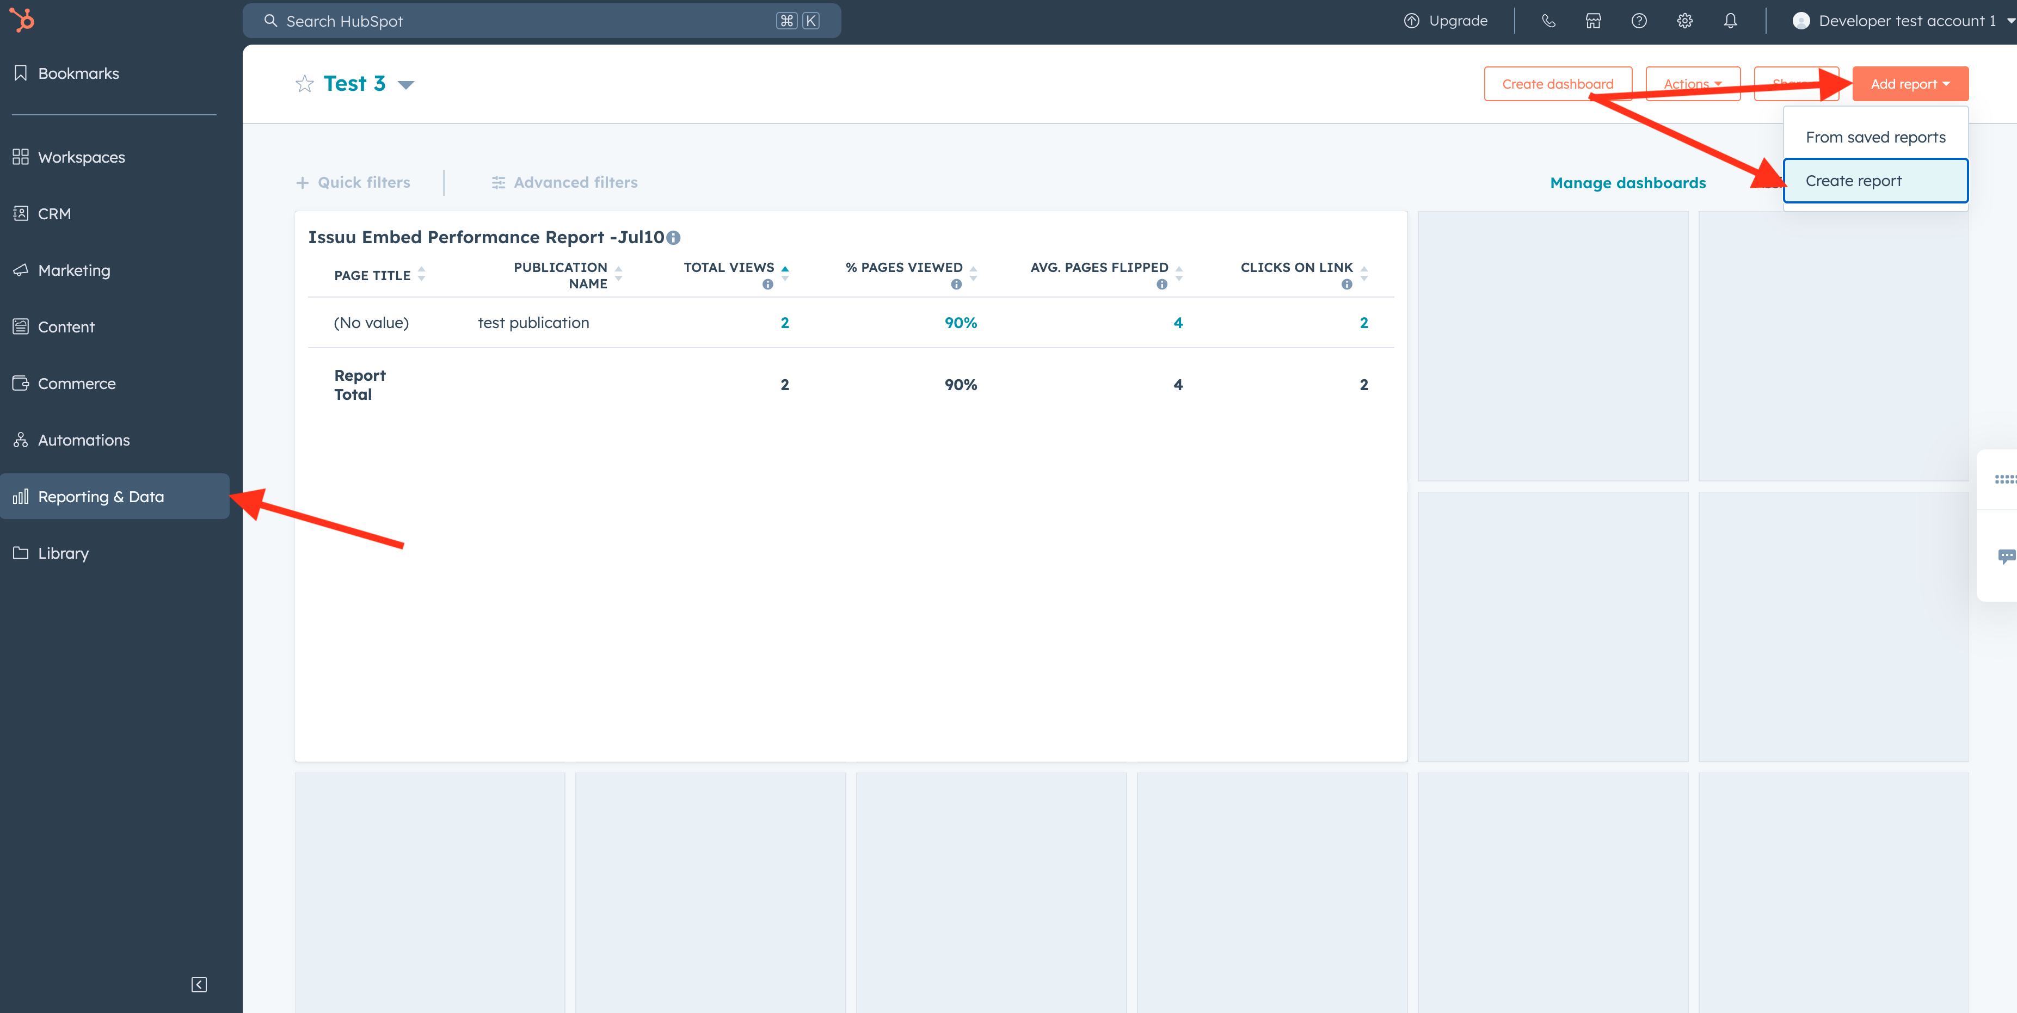Expand the Test 3 dashboard dropdown
This screenshot has height=1013, width=2017.
[405, 84]
